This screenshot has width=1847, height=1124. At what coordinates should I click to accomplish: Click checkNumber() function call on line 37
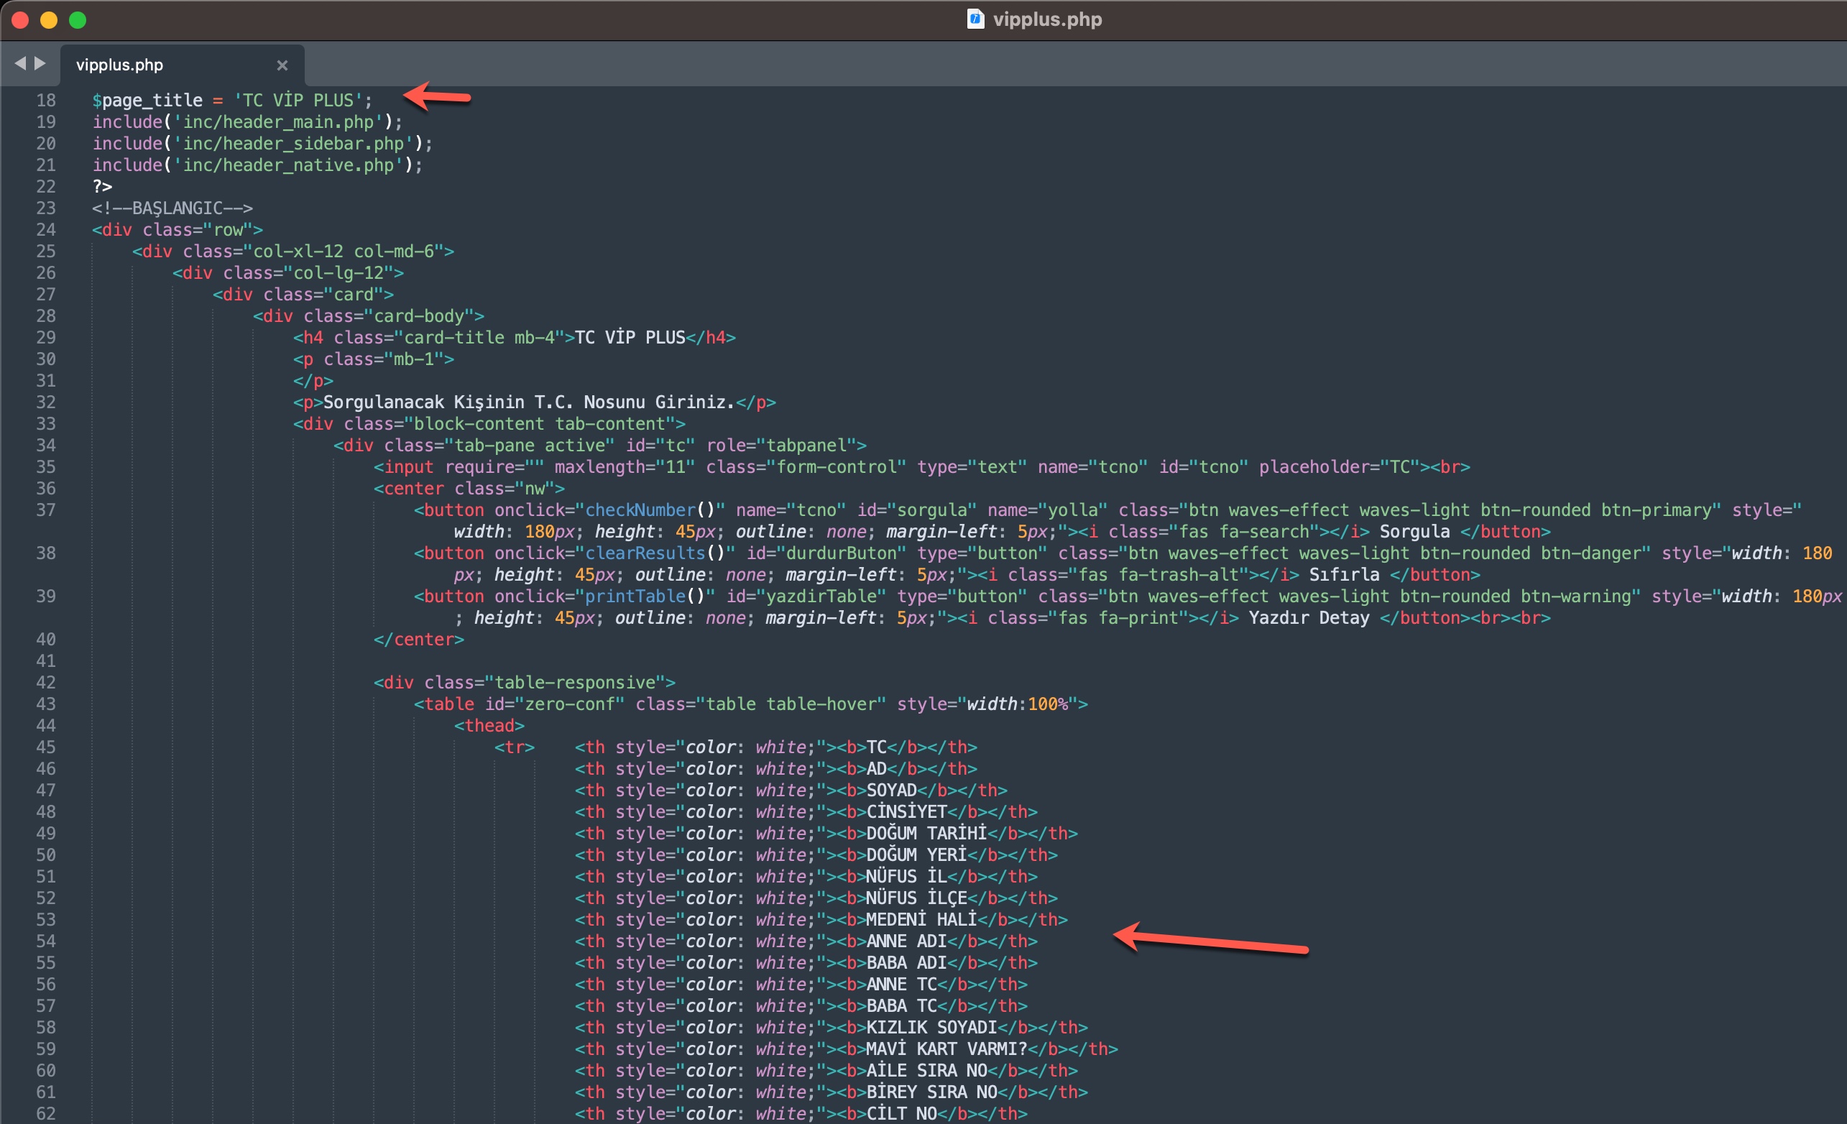click(650, 511)
